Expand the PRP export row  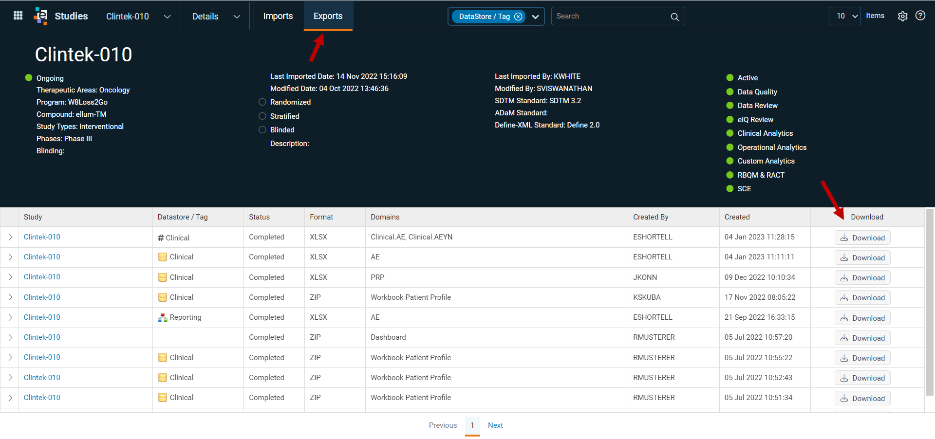(x=10, y=277)
